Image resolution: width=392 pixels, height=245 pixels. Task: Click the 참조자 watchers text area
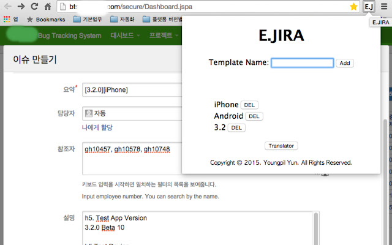132,159
